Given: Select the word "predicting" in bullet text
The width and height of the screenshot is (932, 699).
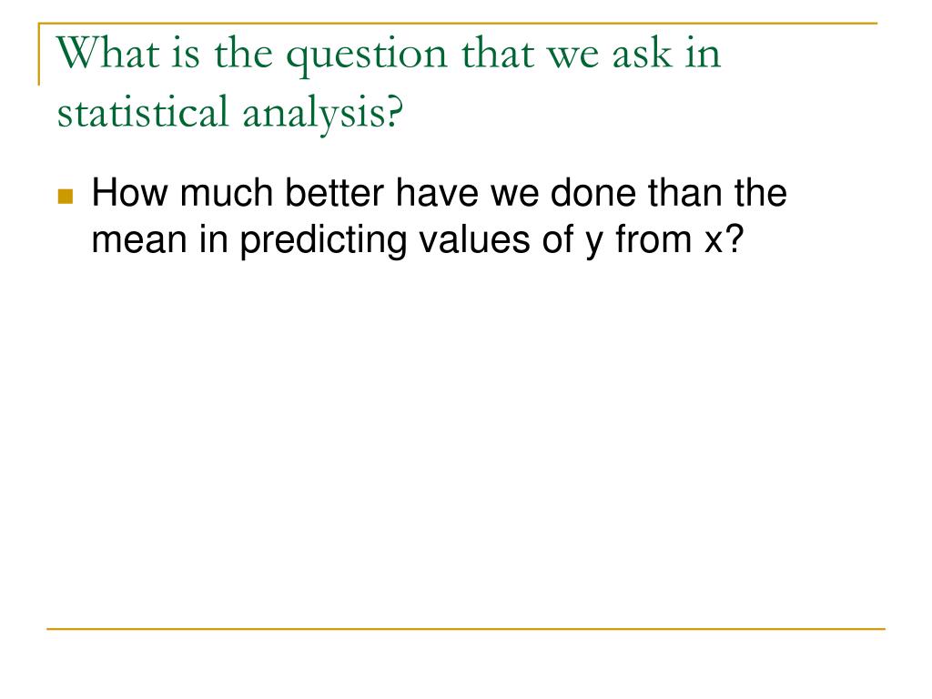Looking at the screenshot, I should point(323,240).
